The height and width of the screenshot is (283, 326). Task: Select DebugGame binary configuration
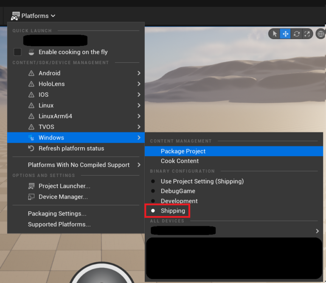click(234, 191)
